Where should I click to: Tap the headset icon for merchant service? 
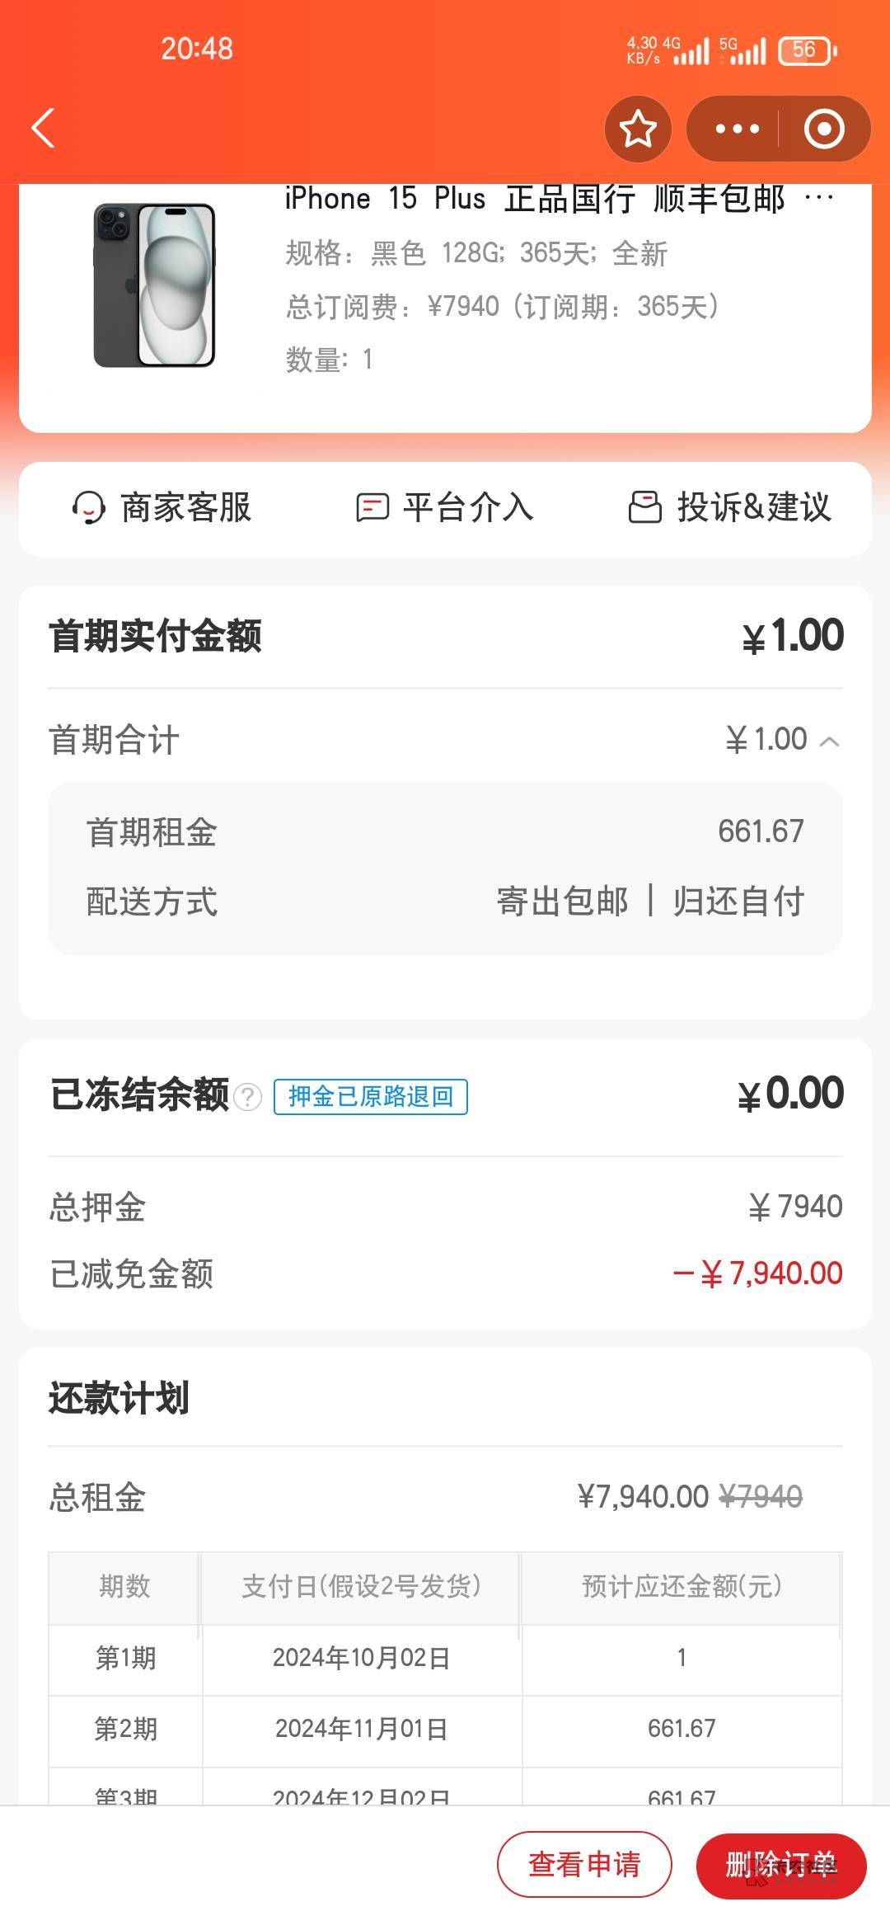point(89,508)
